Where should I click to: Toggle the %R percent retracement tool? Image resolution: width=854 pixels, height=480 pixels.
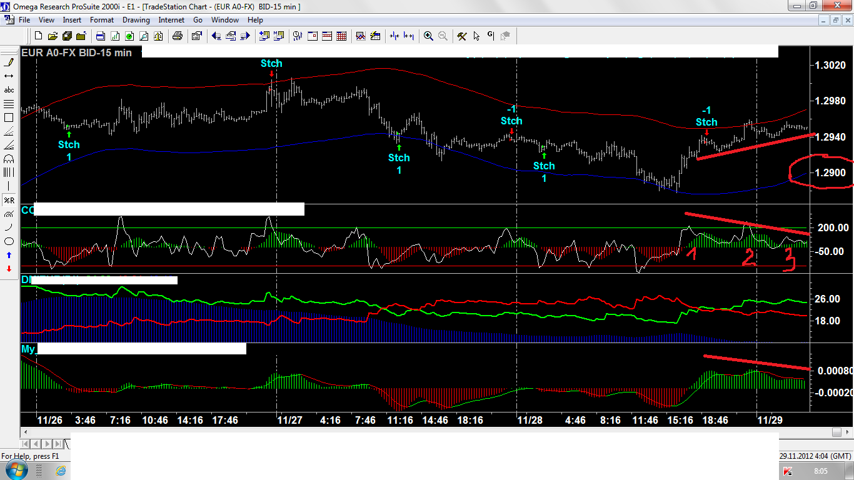9,200
